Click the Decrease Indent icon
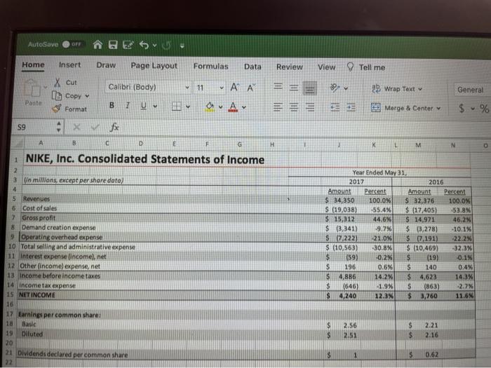 point(335,108)
